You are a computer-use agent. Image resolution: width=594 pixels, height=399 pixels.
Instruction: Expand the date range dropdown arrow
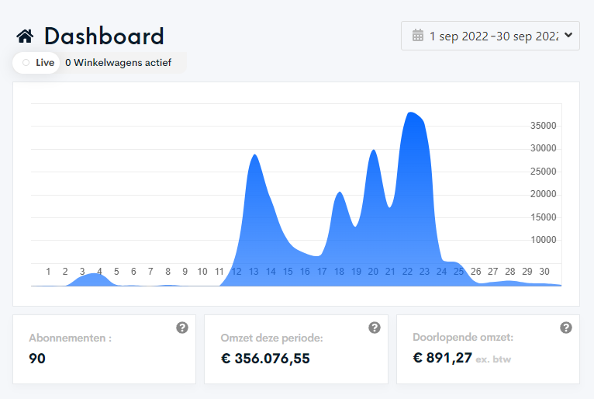tap(568, 35)
